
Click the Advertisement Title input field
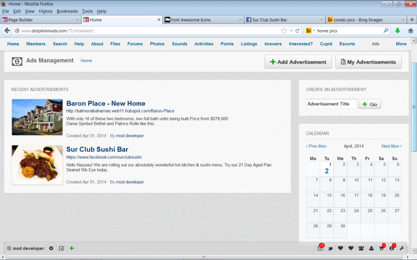click(x=331, y=103)
